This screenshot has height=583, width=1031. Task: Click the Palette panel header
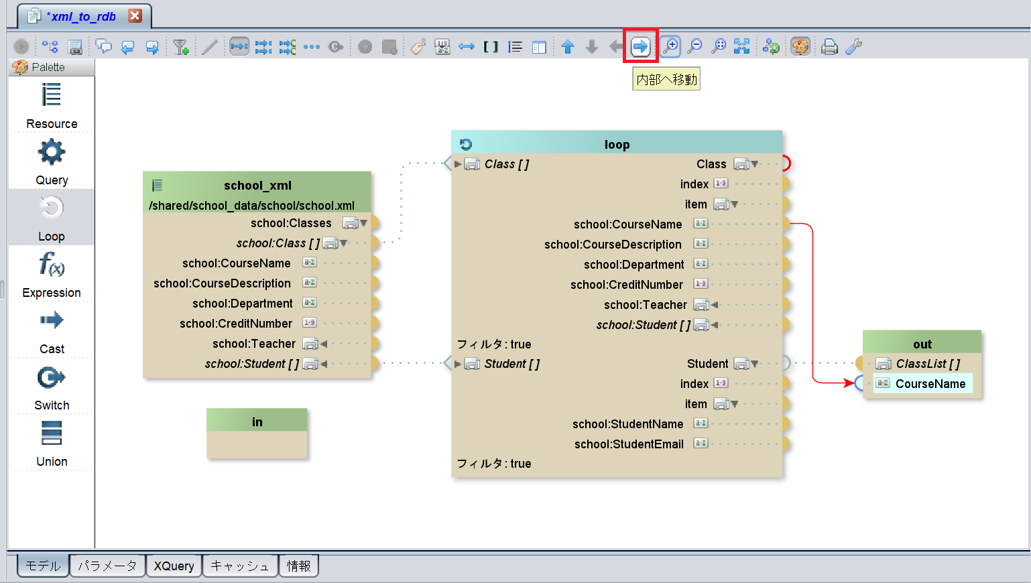click(x=52, y=67)
